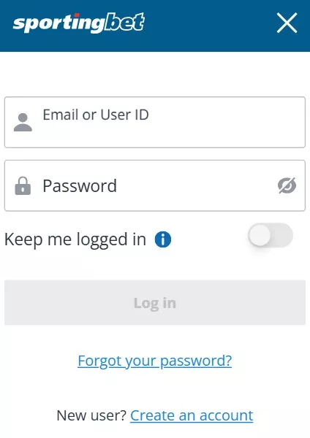310x438 pixels.
Task: Enable the Keep me logged in switch
Action: pos(271,235)
